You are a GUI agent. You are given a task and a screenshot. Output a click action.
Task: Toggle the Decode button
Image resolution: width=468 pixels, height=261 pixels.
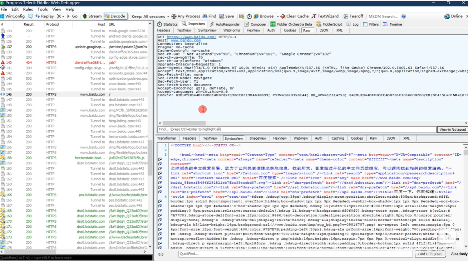[115, 16]
